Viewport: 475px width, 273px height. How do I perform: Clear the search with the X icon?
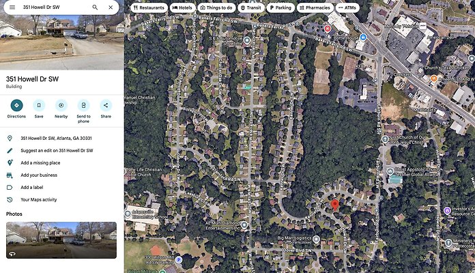(111, 8)
